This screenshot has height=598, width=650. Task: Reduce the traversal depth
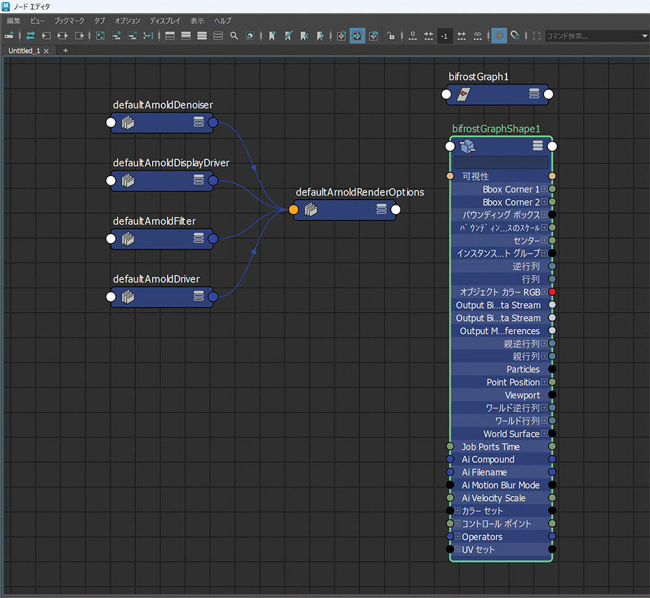428,36
